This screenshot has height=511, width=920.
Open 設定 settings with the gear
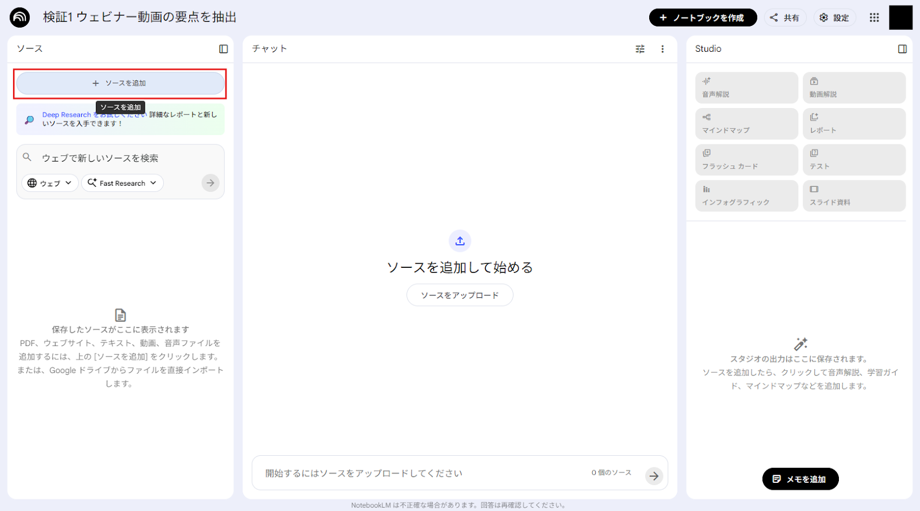click(834, 18)
